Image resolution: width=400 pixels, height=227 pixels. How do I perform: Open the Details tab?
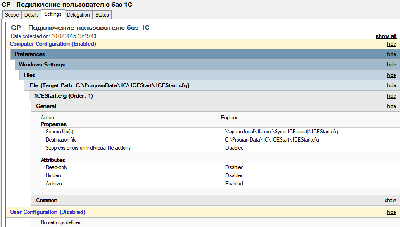click(31, 15)
